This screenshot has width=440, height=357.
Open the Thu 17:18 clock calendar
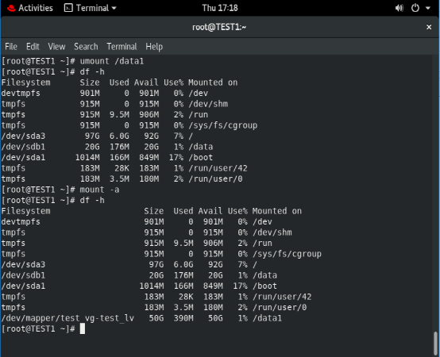coord(220,8)
